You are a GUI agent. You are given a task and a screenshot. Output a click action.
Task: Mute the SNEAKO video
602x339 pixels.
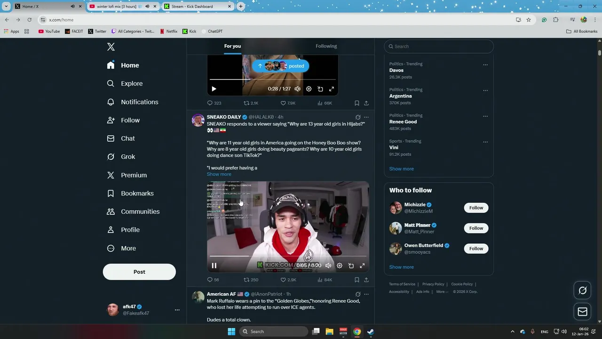pyautogui.click(x=328, y=266)
